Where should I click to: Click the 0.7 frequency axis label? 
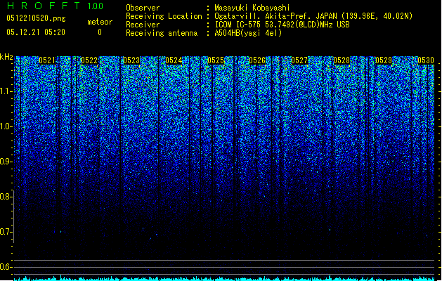6,232
